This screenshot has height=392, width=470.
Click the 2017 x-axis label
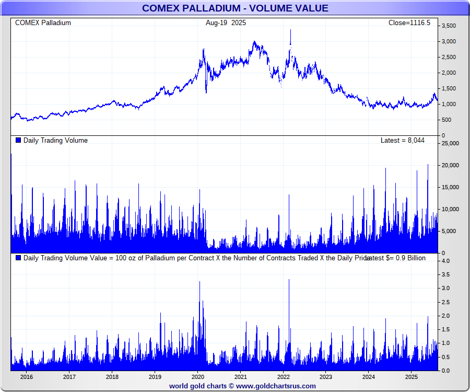[69, 377]
